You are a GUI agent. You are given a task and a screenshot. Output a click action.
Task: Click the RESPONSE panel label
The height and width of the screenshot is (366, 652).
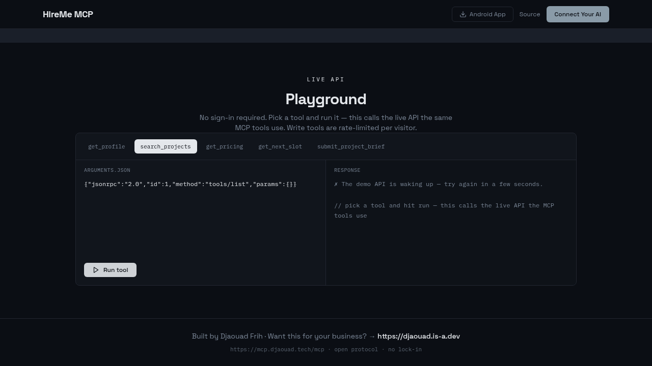(347, 170)
